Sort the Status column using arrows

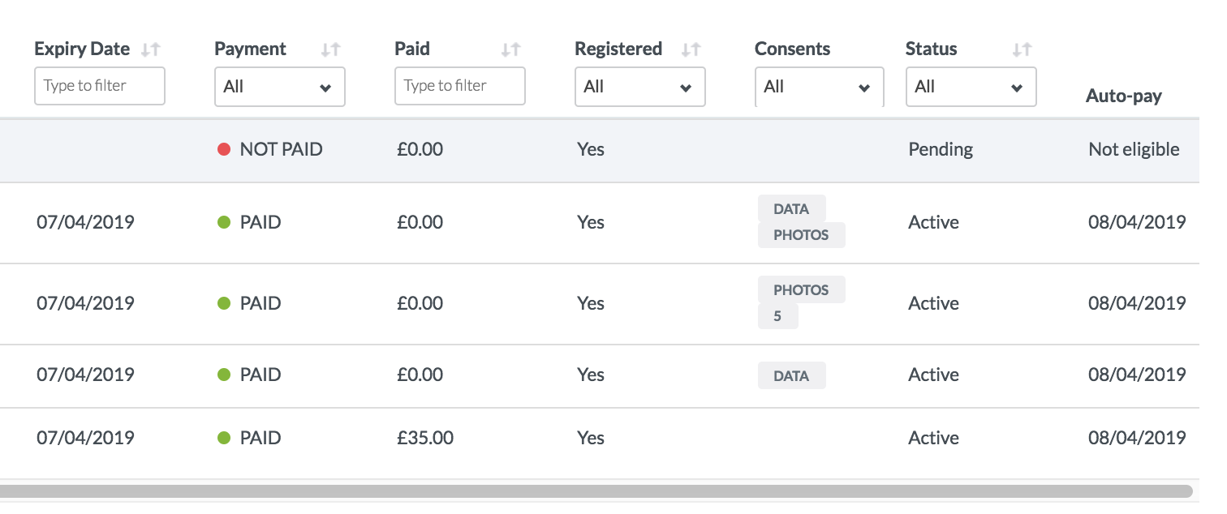pyautogui.click(x=1022, y=49)
